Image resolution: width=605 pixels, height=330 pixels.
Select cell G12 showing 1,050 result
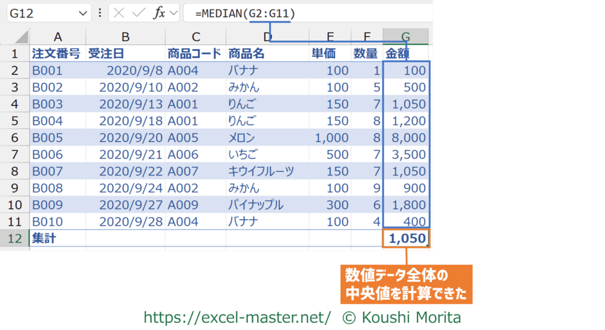pyautogui.click(x=406, y=239)
